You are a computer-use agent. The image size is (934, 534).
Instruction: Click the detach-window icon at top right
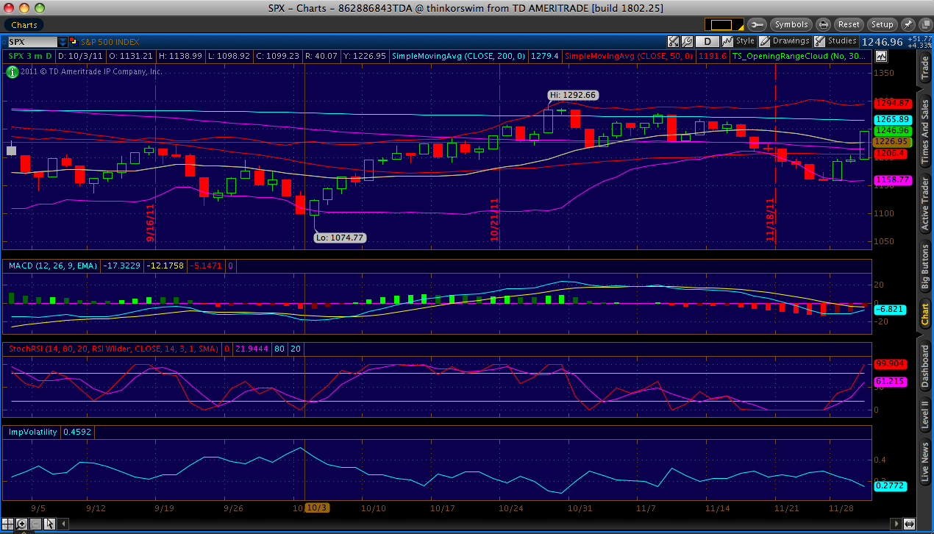(x=924, y=24)
